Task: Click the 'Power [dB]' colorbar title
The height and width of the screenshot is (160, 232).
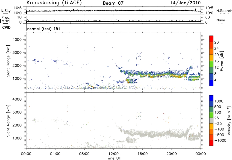Action: tap(222, 61)
